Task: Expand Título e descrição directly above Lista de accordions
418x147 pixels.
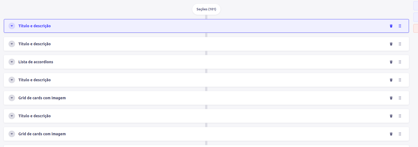Action: click(x=12, y=44)
